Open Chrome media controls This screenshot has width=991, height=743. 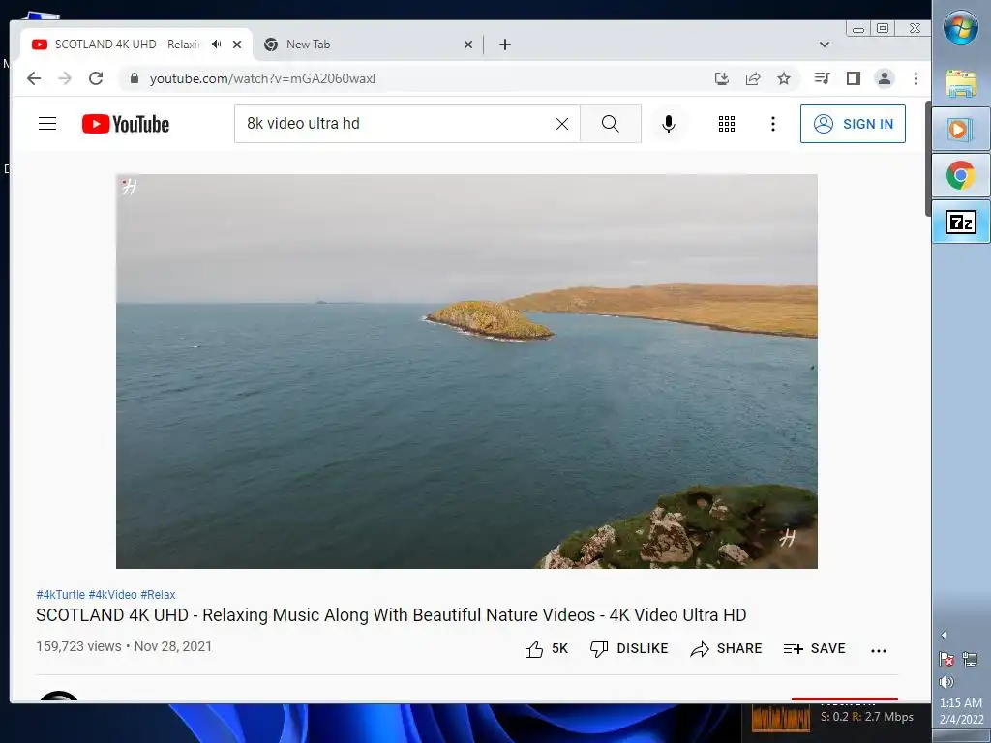tap(822, 78)
